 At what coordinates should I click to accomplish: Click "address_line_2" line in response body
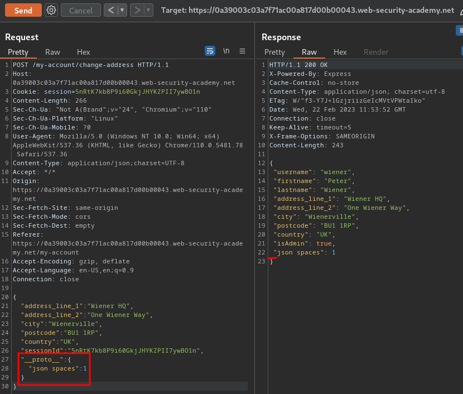341,208
